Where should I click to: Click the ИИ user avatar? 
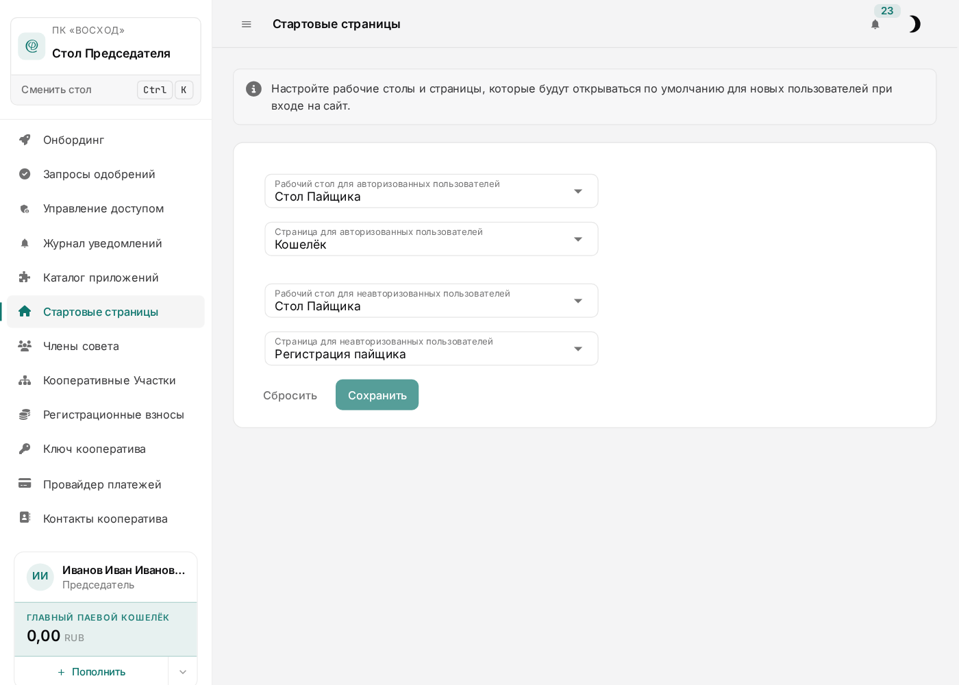pyautogui.click(x=40, y=577)
